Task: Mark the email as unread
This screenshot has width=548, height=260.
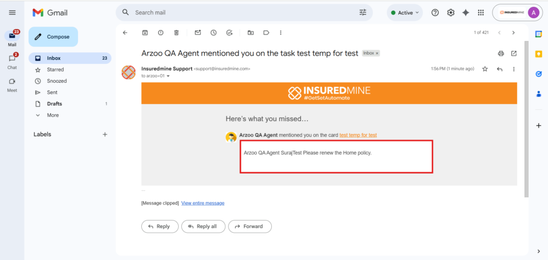Action: (x=197, y=33)
